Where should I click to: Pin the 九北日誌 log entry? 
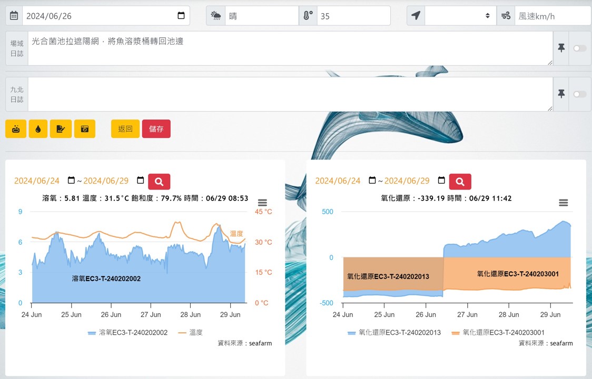click(561, 94)
